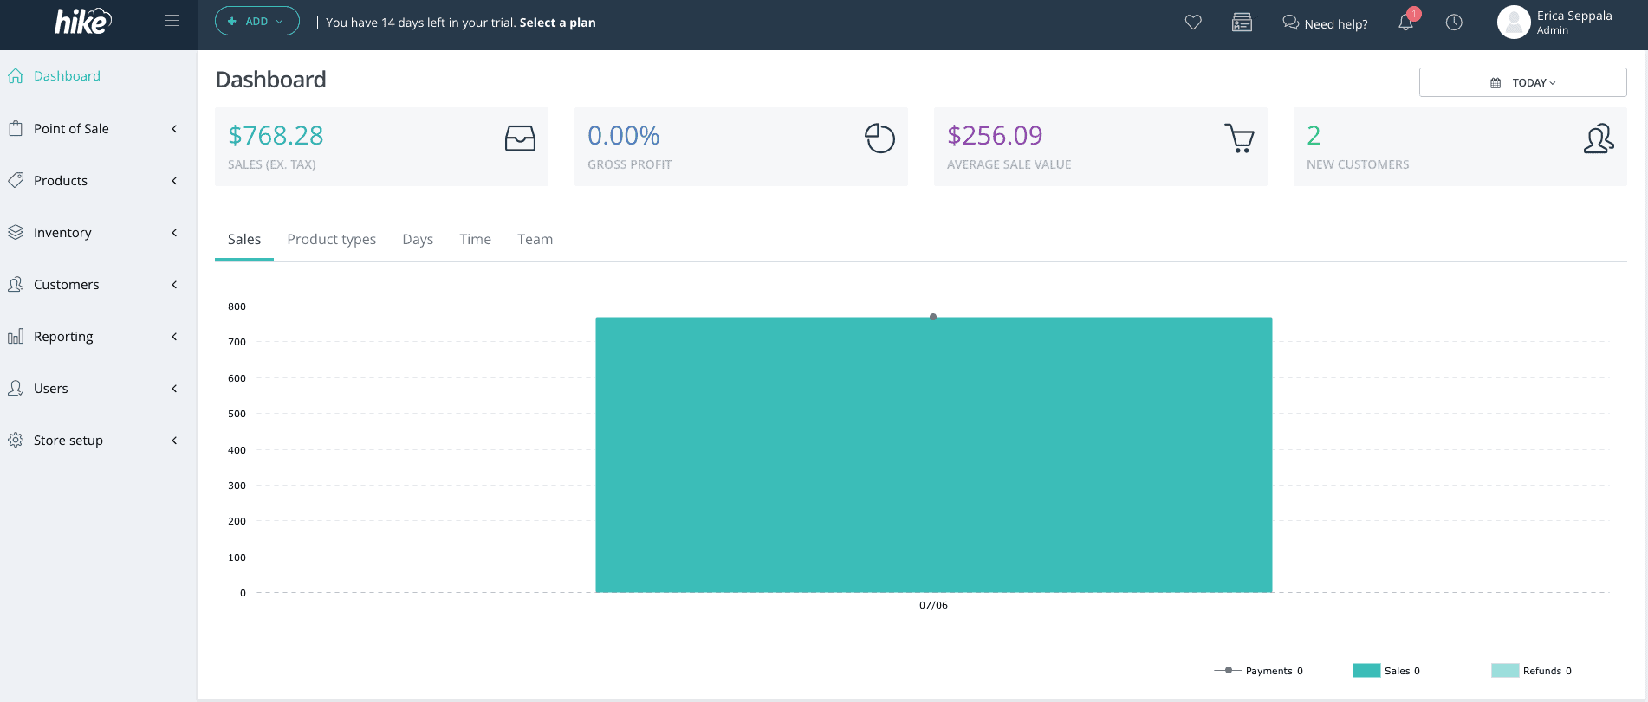1648x702 pixels.
Task: Open Dashboard in the sidebar
Action: click(67, 76)
